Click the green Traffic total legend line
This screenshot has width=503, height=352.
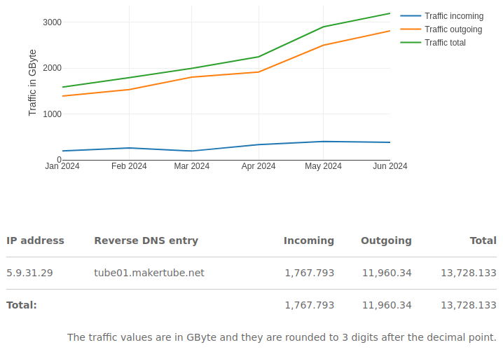click(x=411, y=42)
